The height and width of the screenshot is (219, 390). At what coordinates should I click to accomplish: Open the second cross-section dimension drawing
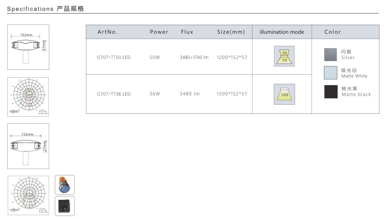28,146
